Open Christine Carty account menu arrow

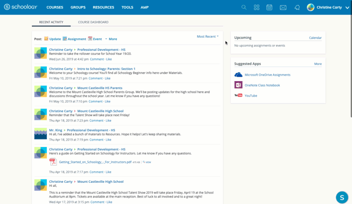point(347,8)
